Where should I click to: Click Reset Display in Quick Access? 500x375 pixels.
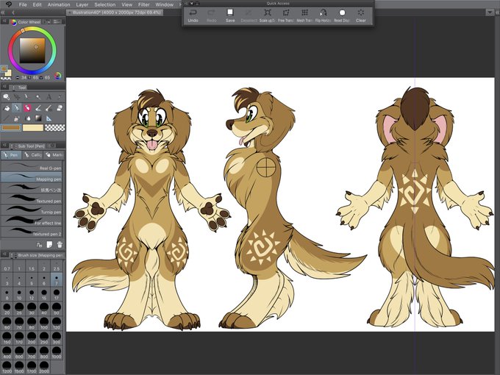click(342, 15)
